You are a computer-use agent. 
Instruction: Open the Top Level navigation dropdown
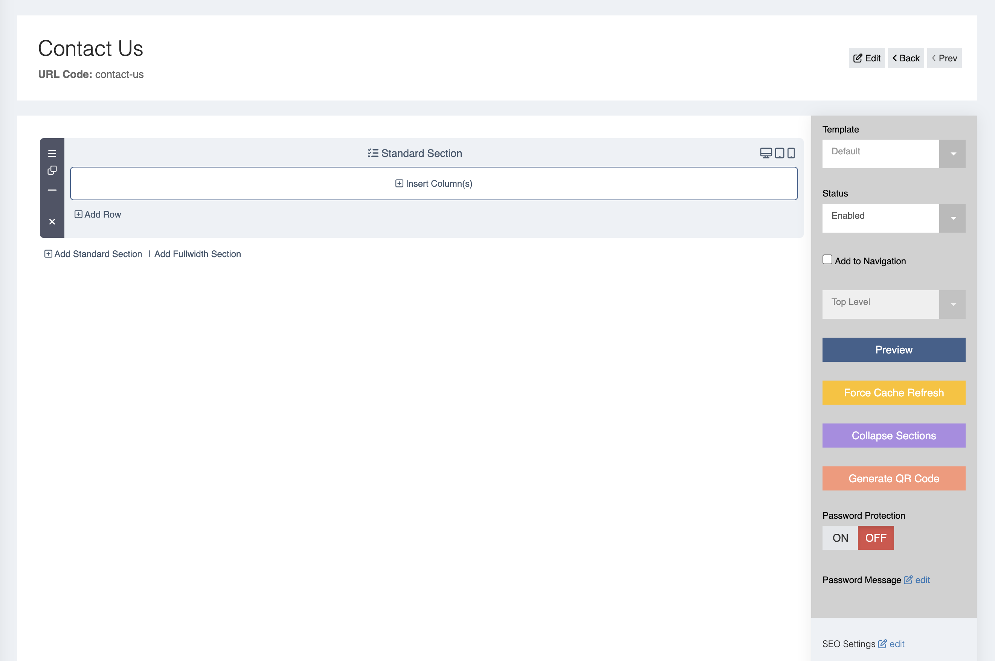[x=893, y=305]
